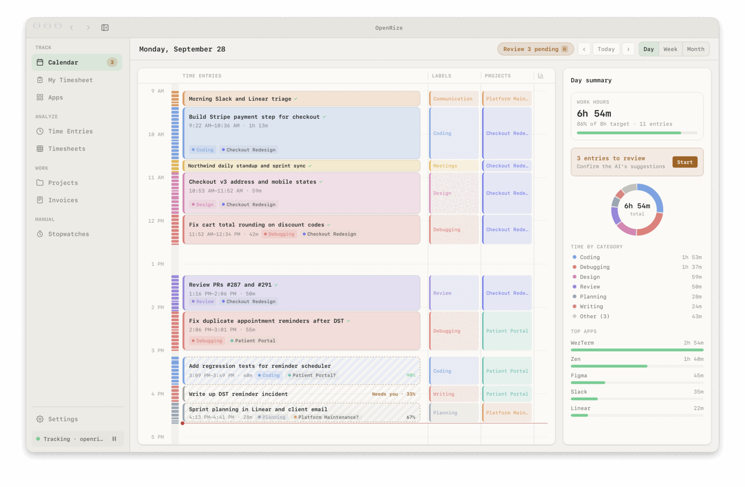Open Morning Slack and Linear triage entry
The height and width of the screenshot is (487, 745).
(301, 99)
